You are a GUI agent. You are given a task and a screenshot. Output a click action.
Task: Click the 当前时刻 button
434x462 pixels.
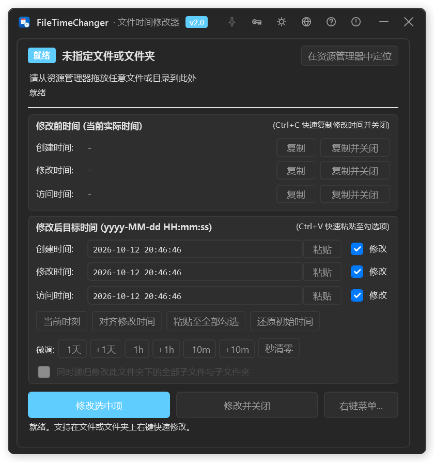tap(62, 321)
